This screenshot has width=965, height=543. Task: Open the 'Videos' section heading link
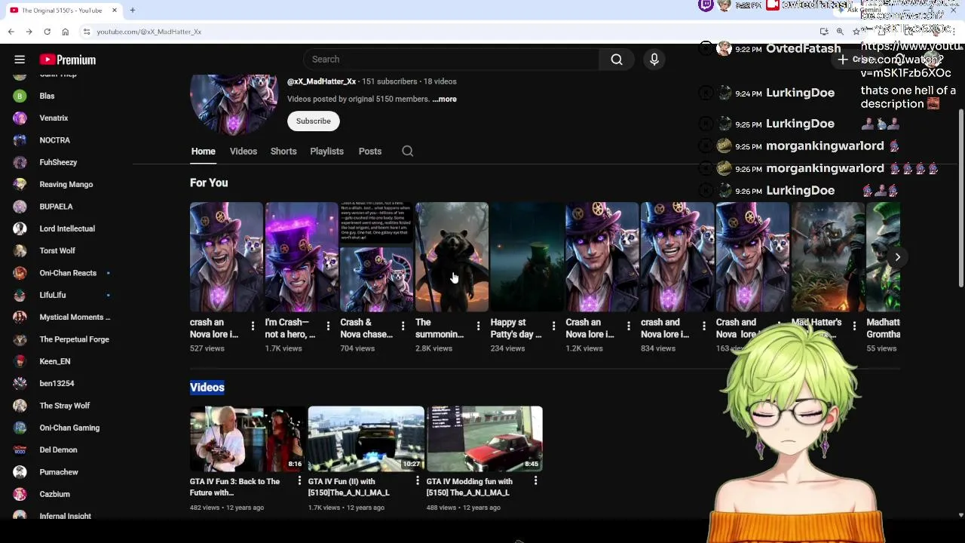tap(207, 388)
